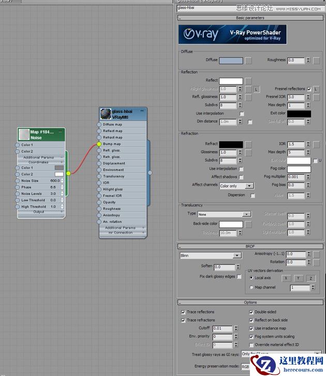Click the Reflect map input socket

click(99, 131)
